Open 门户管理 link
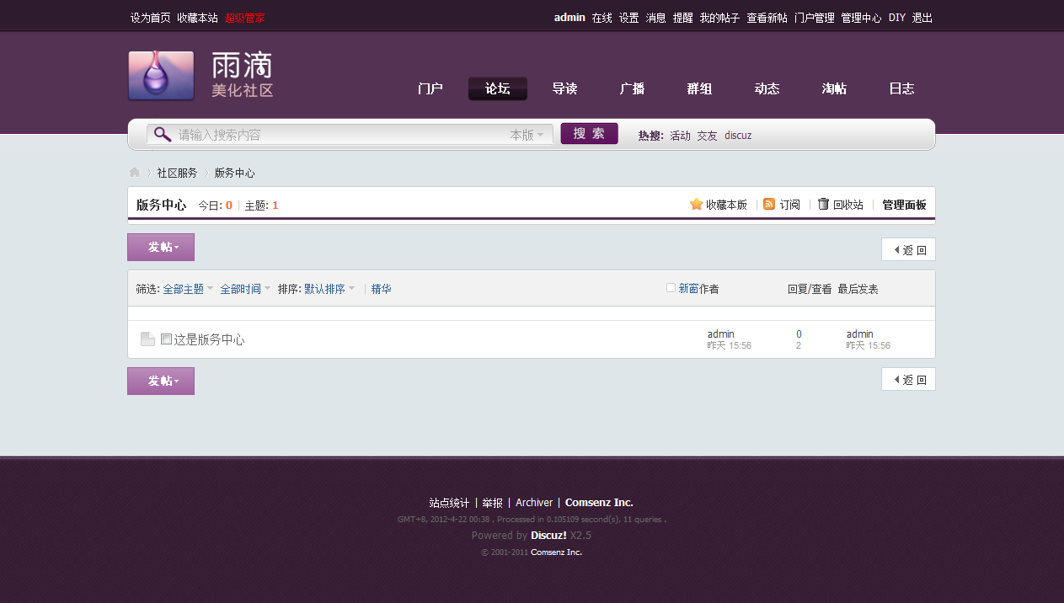 [x=815, y=18]
